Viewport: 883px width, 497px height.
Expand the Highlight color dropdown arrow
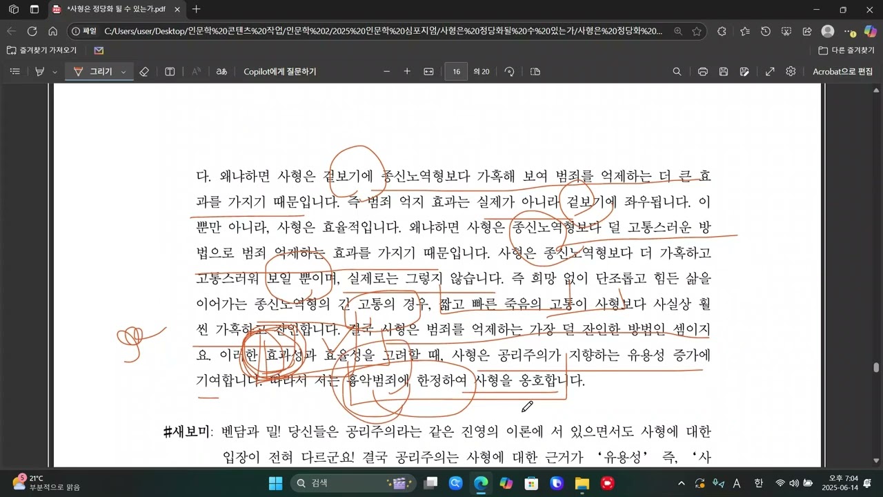pos(54,72)
